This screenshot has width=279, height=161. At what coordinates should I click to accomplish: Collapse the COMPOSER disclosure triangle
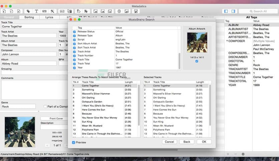227,41
